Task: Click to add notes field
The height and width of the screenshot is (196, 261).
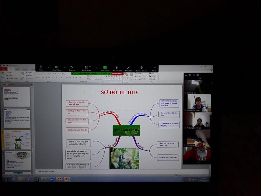Action: pos(122,171)
